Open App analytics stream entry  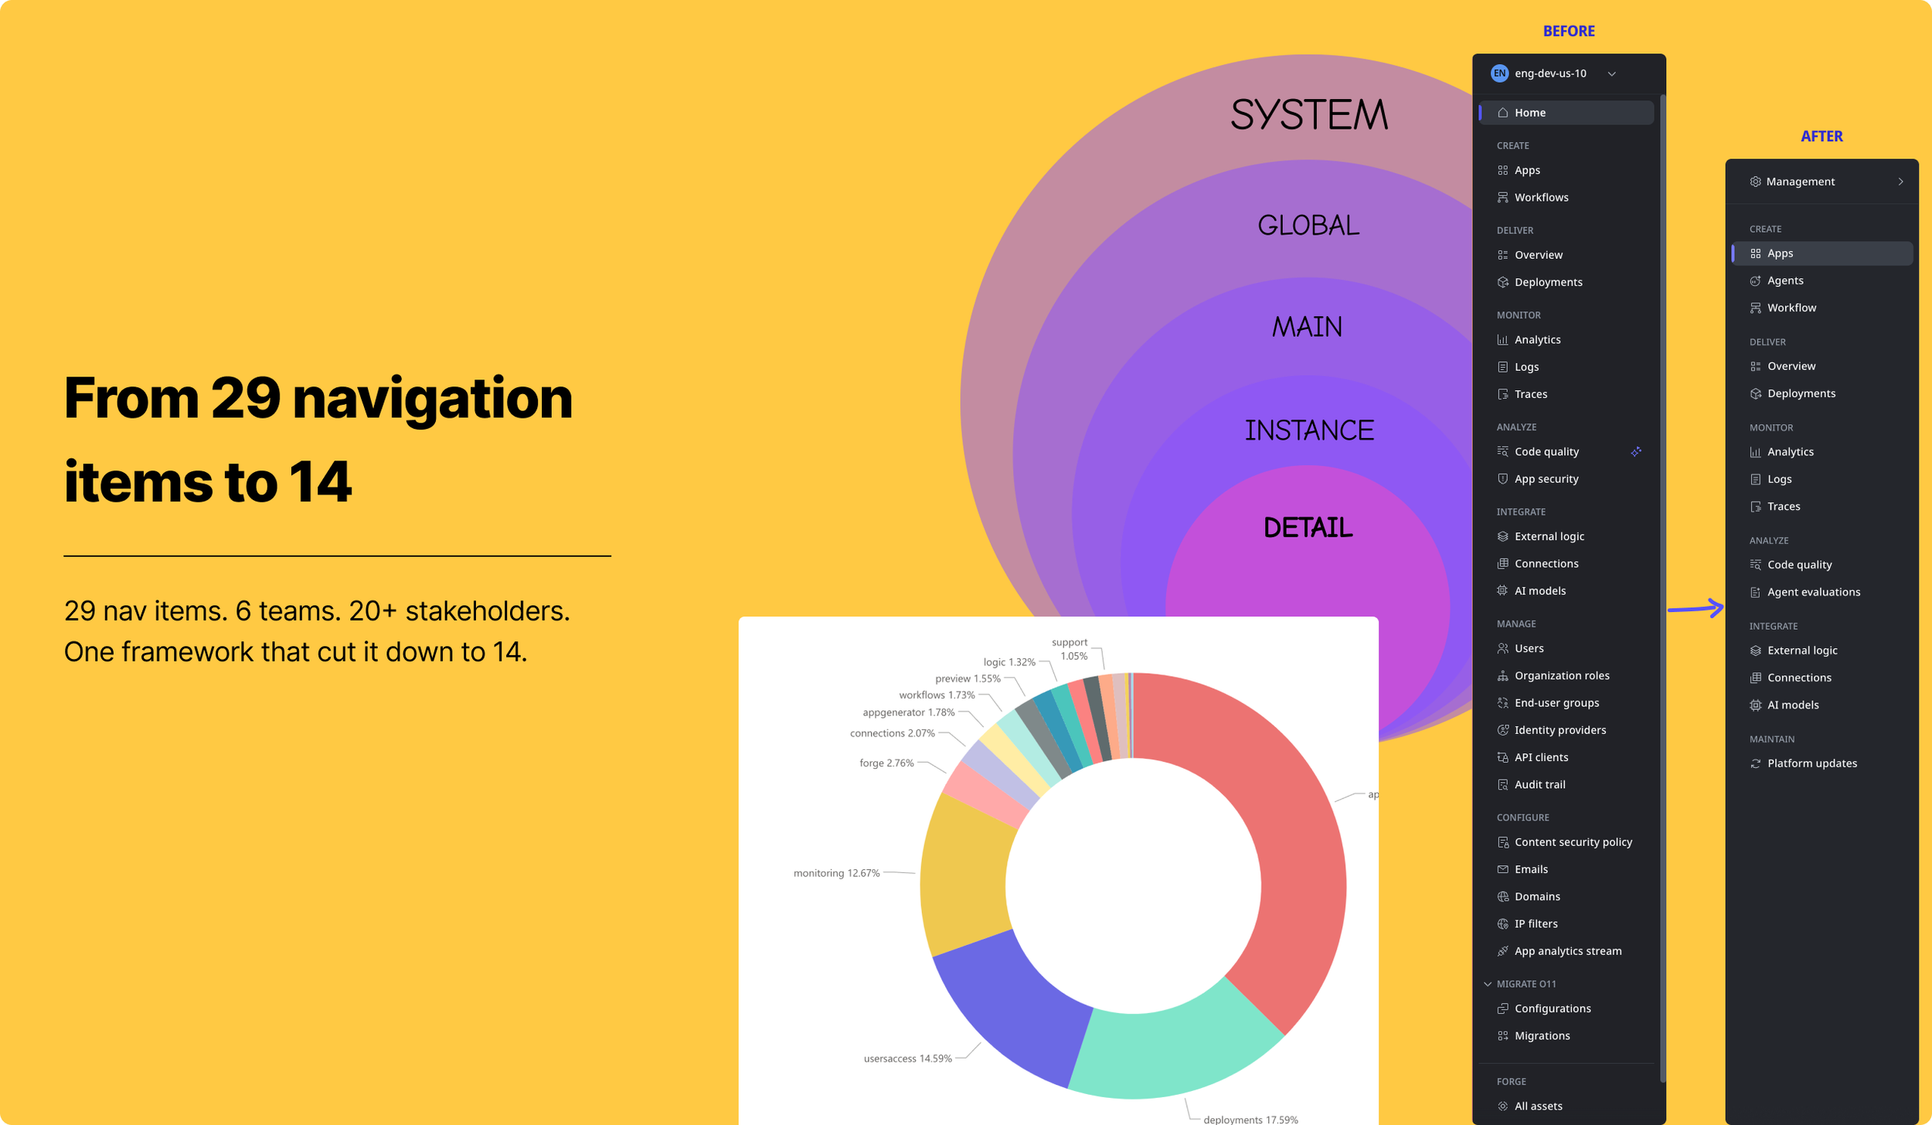[x=1567, y=951]
